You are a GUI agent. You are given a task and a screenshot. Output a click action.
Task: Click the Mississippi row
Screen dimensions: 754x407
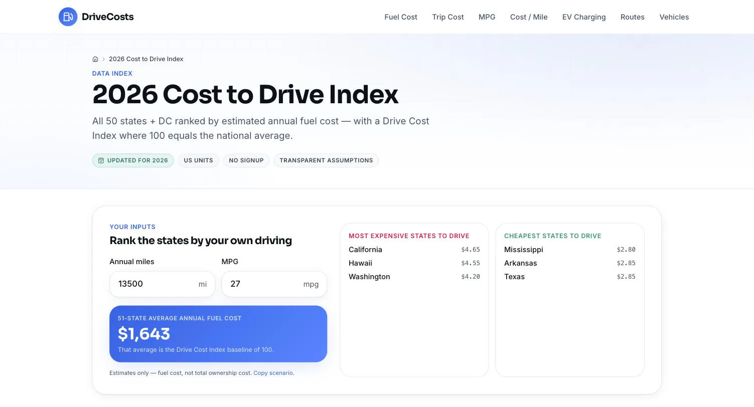click(x=570, y=250)
